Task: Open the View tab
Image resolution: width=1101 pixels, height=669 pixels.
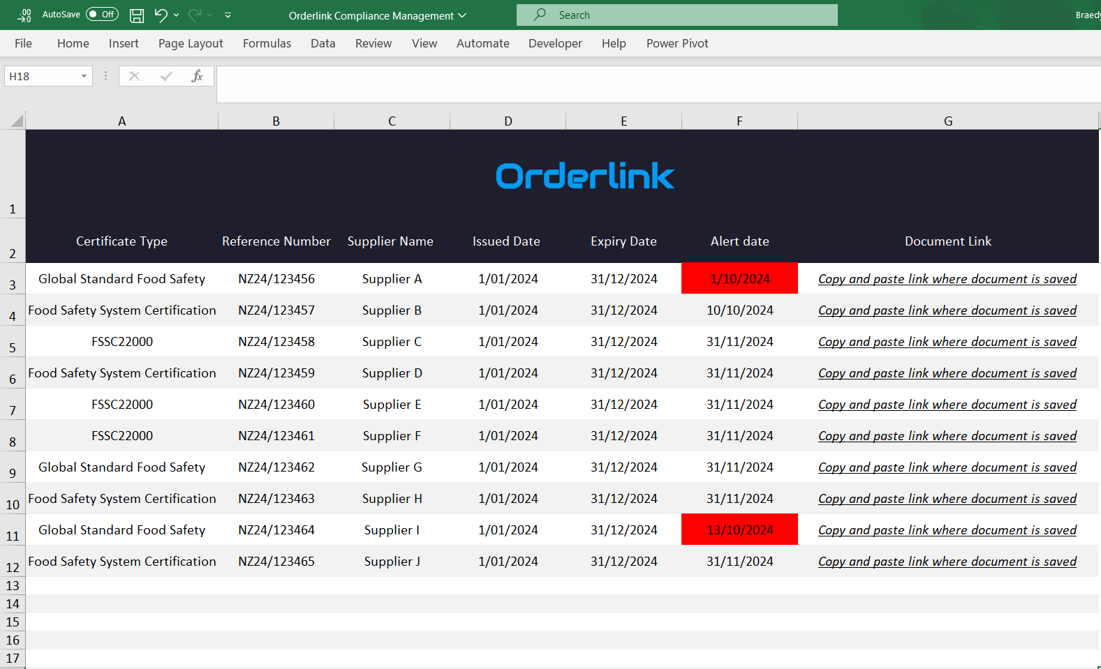Action: 424,43
